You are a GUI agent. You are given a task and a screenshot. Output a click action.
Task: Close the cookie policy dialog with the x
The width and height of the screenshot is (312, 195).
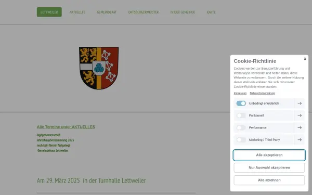pyautogui.click(x=305, y=59)
